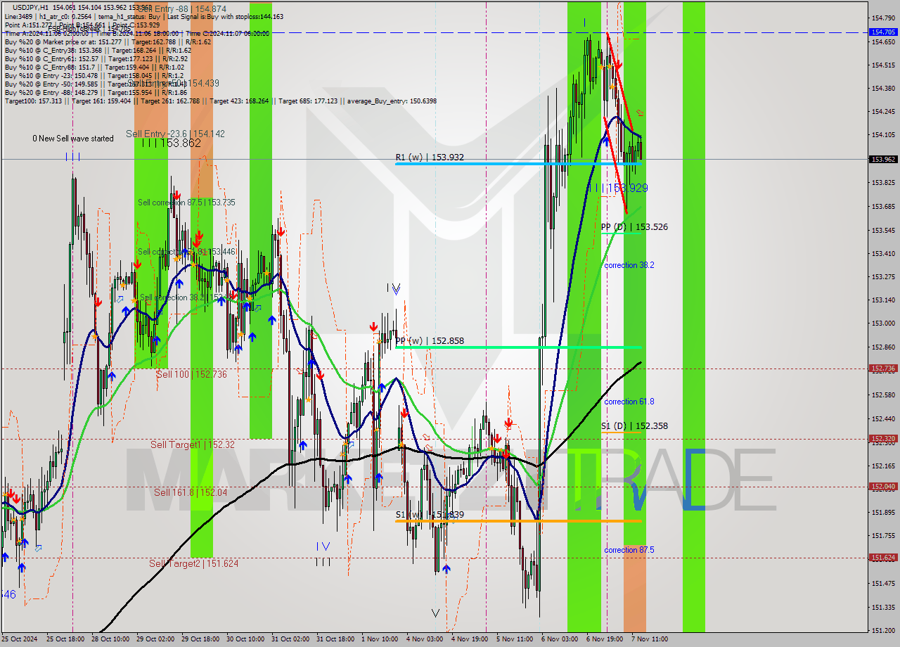Click the red 152.320 price tag
The width and height of the screenshot is (900, 647).
click(883, 439)
